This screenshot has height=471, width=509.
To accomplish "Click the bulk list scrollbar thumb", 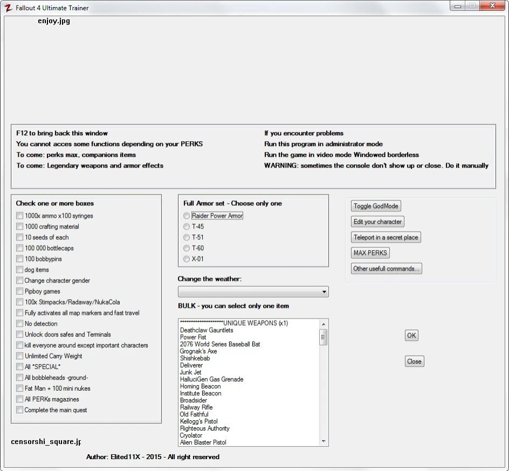I will click(324, 337).
